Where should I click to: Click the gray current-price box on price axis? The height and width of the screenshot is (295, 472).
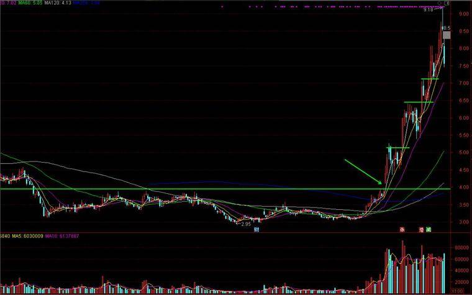[447, 35]
